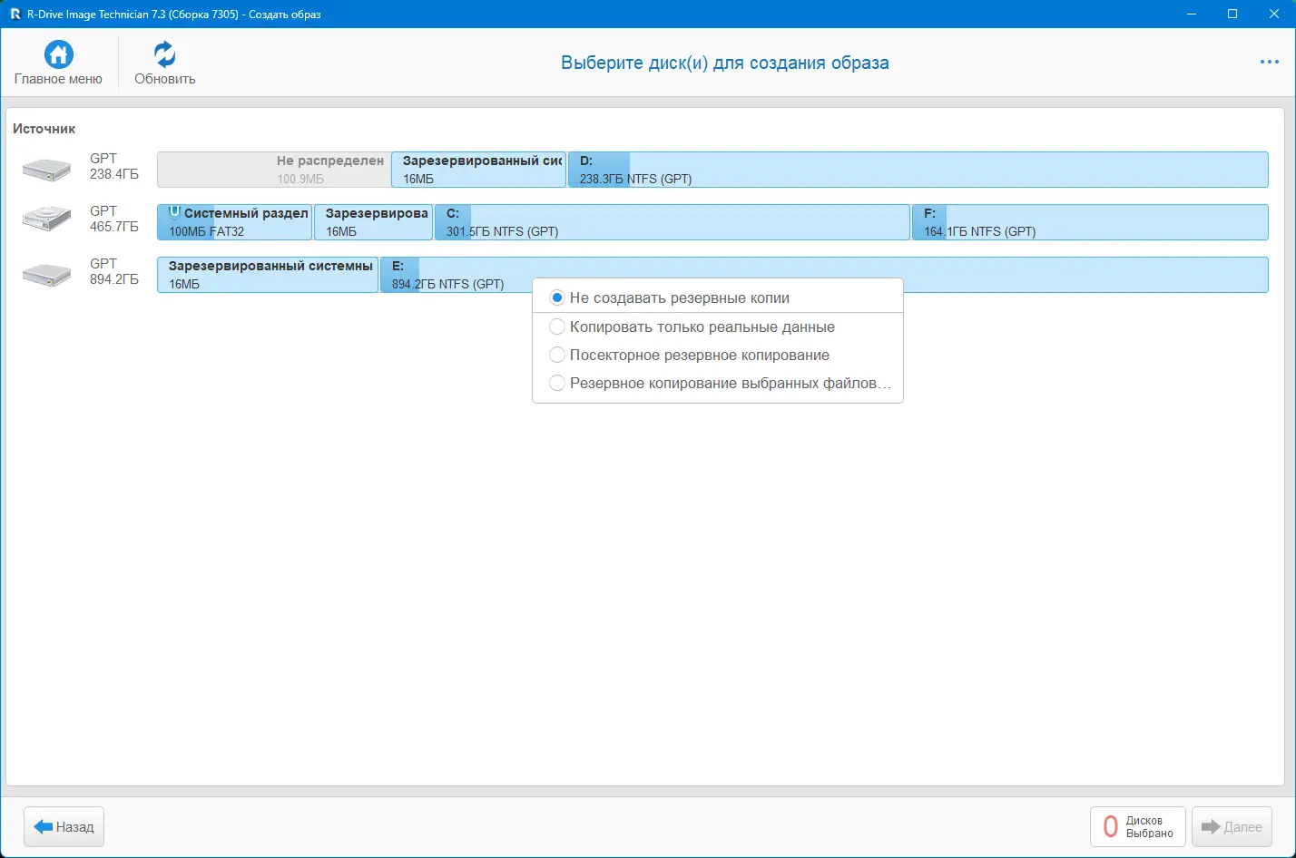1296x858 pixels.
Task: Select the 238.4ГБ GPT disk icon
Action: 47,169
